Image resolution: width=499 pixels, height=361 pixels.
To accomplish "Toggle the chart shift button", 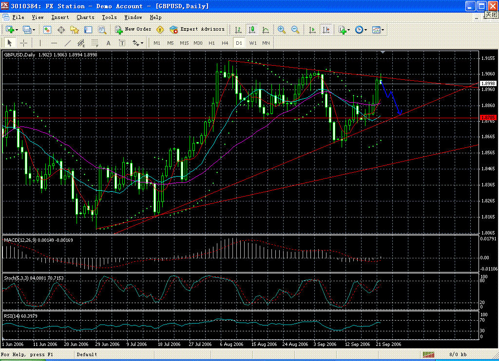I will click(326, 30).
